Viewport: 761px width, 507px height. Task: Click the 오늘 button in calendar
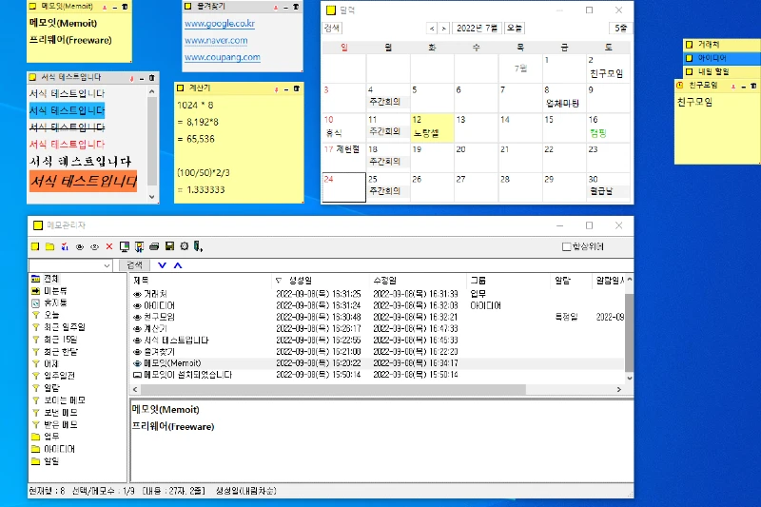pyautogui.click(x=515, y=29)
